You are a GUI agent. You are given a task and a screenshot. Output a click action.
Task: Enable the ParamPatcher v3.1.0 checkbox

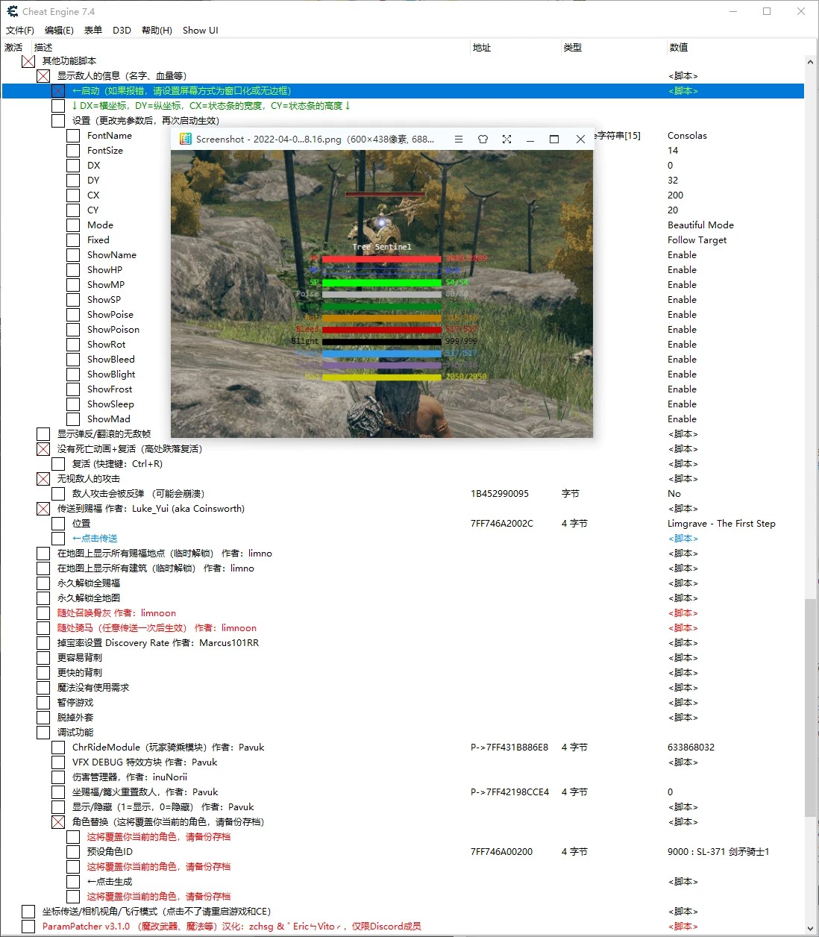28,927
